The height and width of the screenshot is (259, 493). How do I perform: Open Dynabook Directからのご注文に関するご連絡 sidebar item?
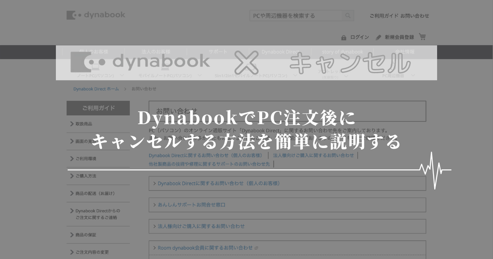point(98,214)
